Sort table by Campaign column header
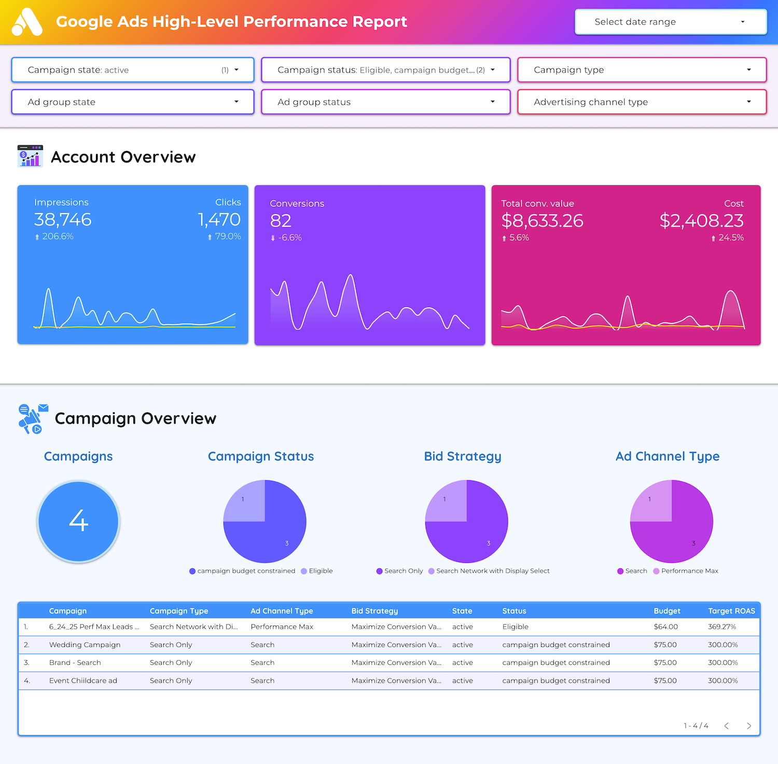The width and height of the screenshot is (778, 764). click(68, 611)
